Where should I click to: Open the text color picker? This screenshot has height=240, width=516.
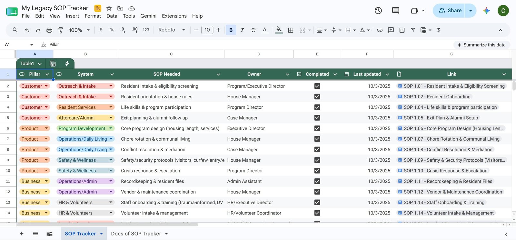tap(264, 30)
